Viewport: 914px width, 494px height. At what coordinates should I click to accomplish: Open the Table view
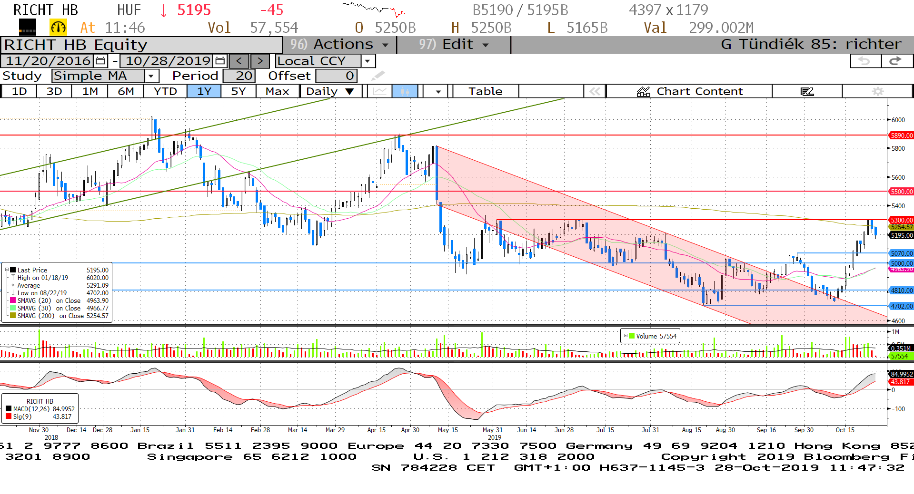(x=485, y=91)
